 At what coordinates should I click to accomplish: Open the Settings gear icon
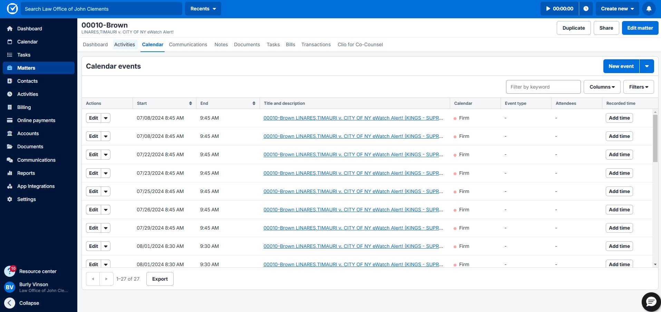click(x=10, y=199)
